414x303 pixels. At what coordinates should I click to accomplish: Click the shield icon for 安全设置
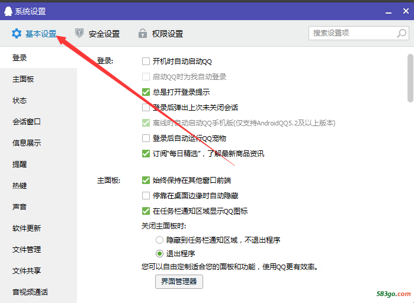pos(79,33)
